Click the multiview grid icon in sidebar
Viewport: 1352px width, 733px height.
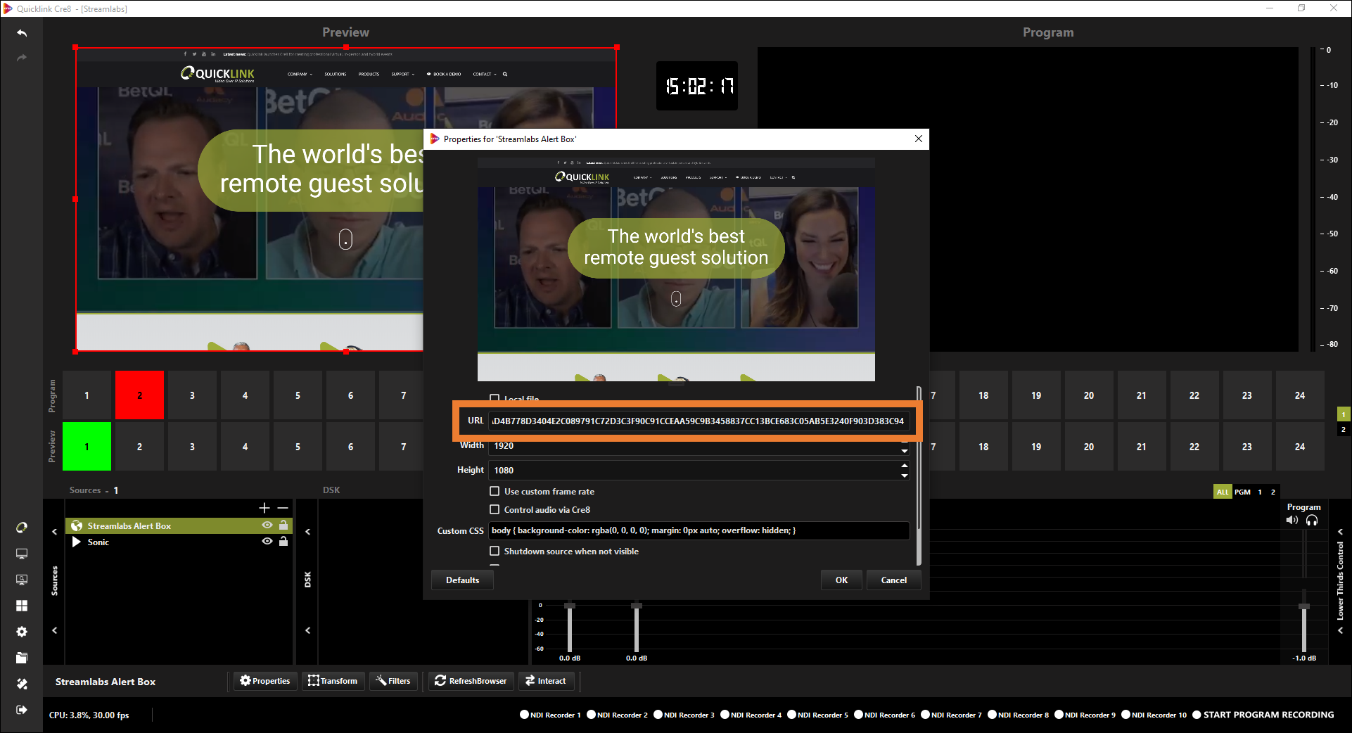point(22,606)
